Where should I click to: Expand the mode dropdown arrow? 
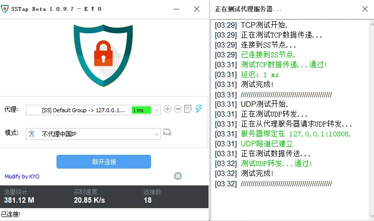pyautogui.click(x=156, y=134)
